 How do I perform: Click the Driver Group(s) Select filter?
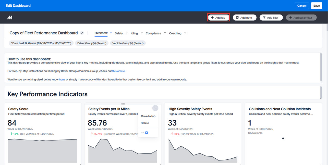[92, 43]
